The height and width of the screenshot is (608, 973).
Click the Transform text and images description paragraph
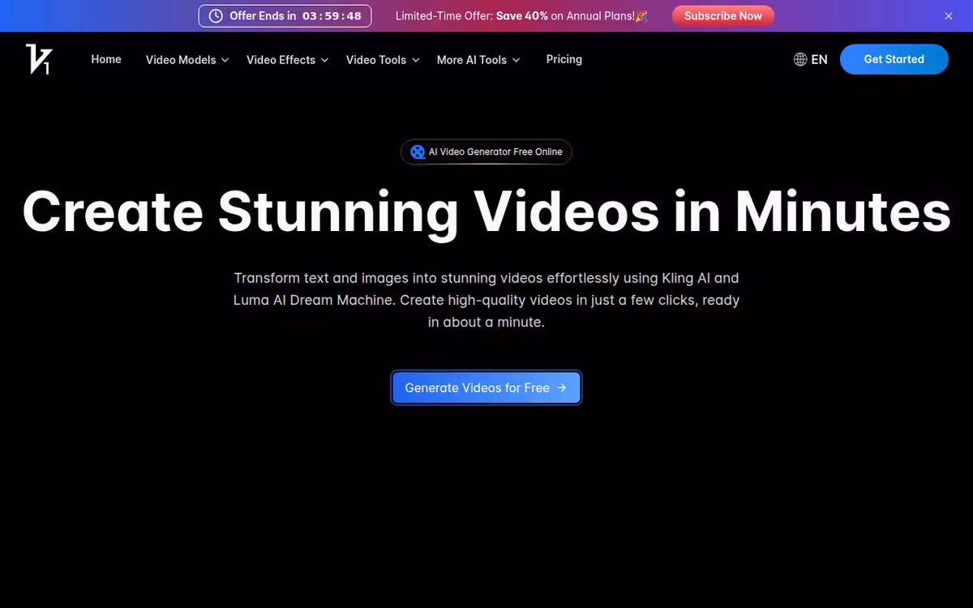486,300
